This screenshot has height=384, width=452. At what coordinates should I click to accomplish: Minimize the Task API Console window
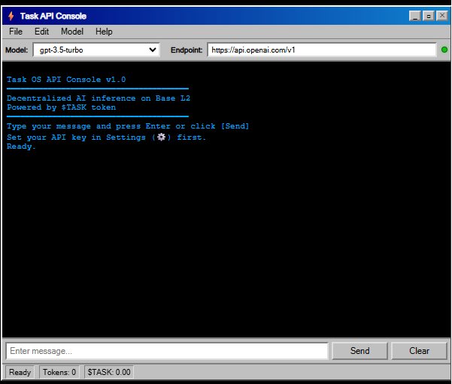pos(415,16)
